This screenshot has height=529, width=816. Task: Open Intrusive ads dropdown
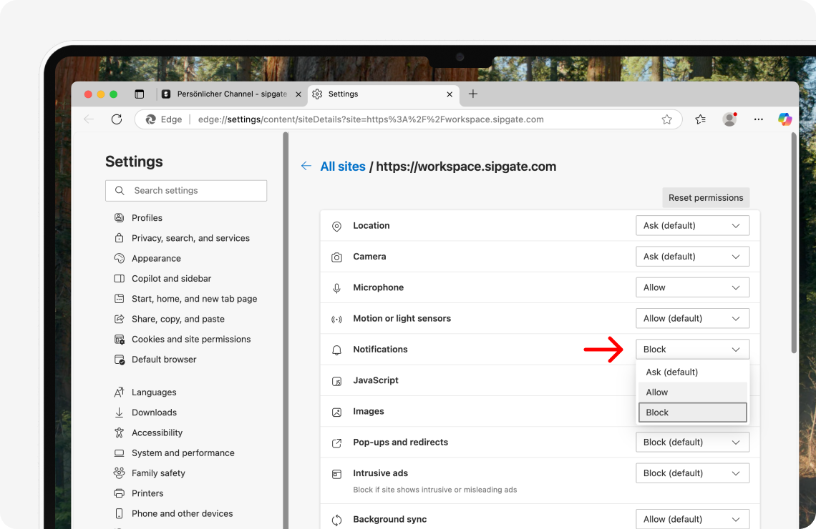click(x=692, y=473)
